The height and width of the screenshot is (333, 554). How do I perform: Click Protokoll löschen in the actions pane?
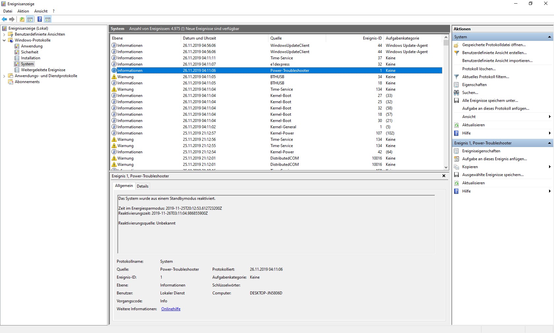coord(479,69)
